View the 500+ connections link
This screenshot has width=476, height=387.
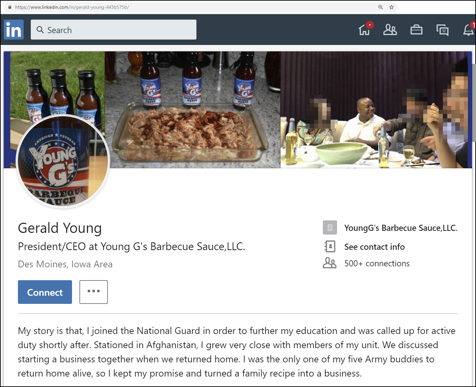(377, 264)
